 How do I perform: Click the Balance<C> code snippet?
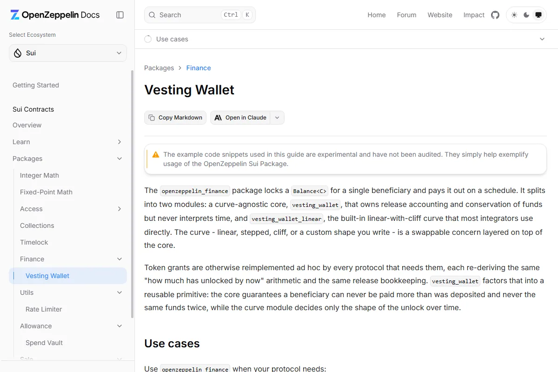(x=310, y=191)
